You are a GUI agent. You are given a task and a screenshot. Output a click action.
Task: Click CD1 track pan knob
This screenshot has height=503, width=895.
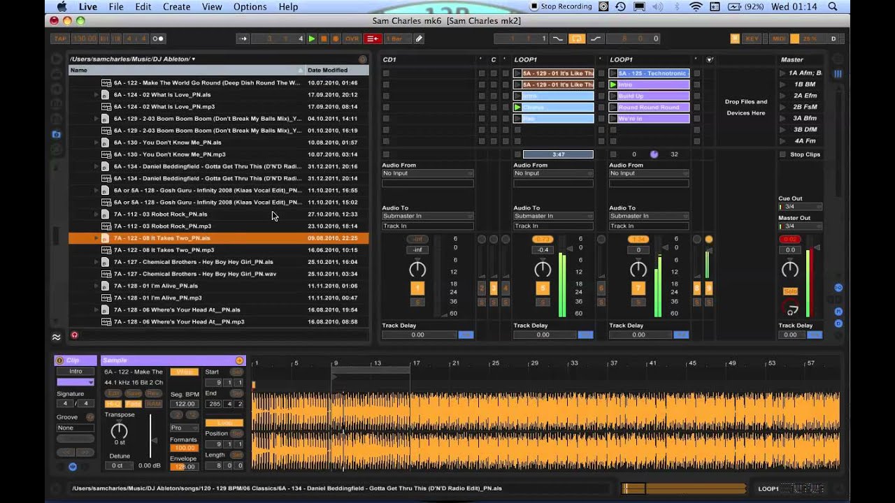tap(417, 269)
